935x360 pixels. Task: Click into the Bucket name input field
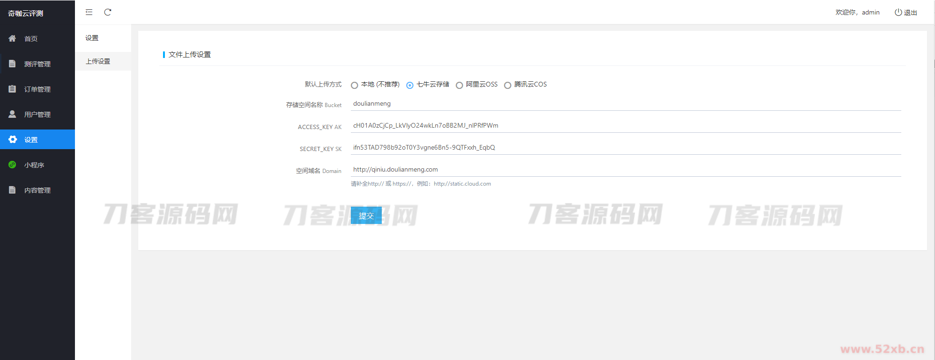click(x=625, y=104)
